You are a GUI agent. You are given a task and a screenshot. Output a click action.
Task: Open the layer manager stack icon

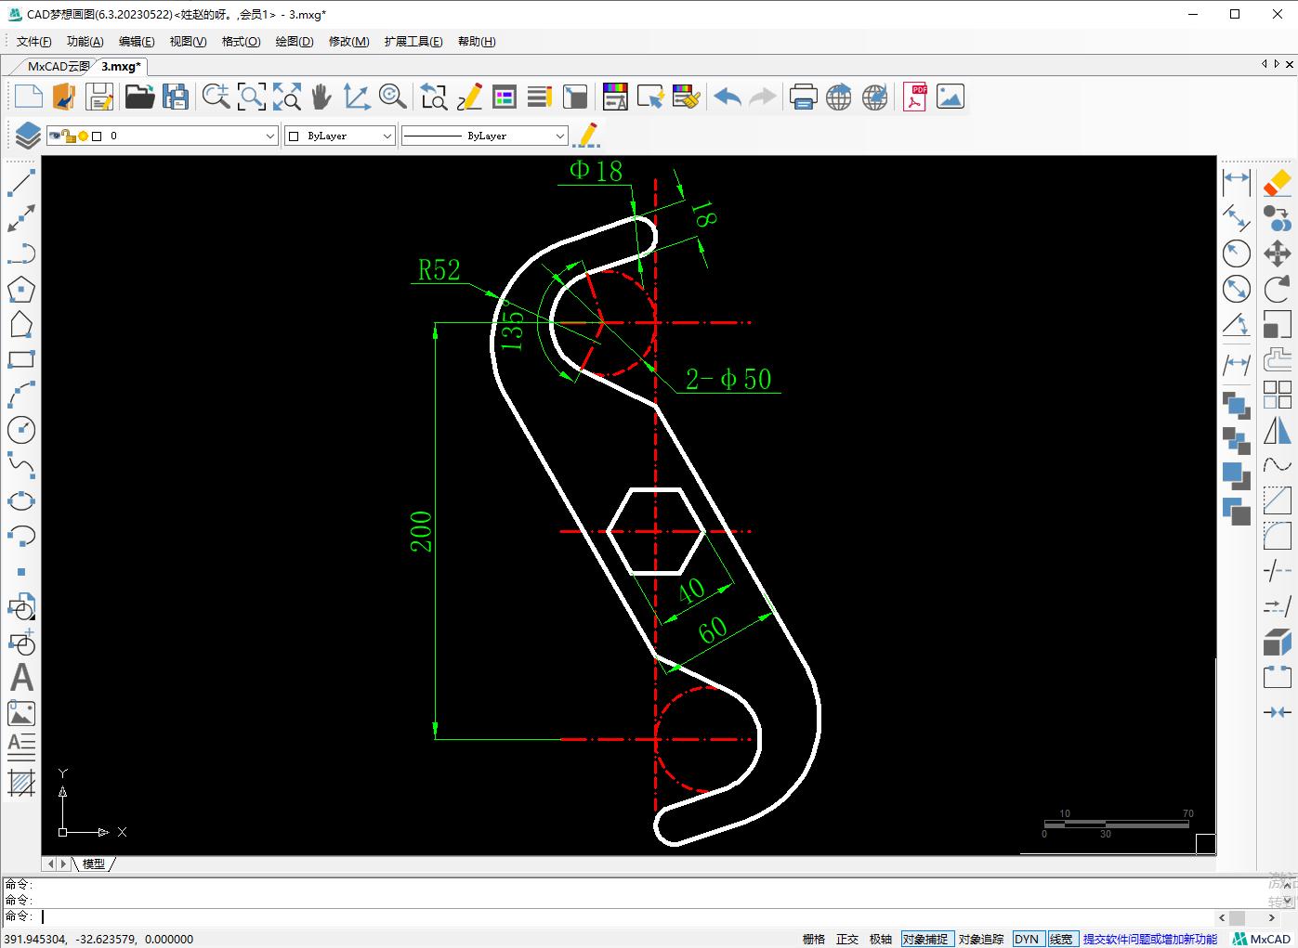tap(27, 136)
